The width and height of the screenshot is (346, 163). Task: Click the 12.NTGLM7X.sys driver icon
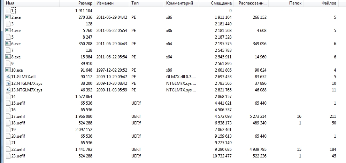click(x=8, y=83)
